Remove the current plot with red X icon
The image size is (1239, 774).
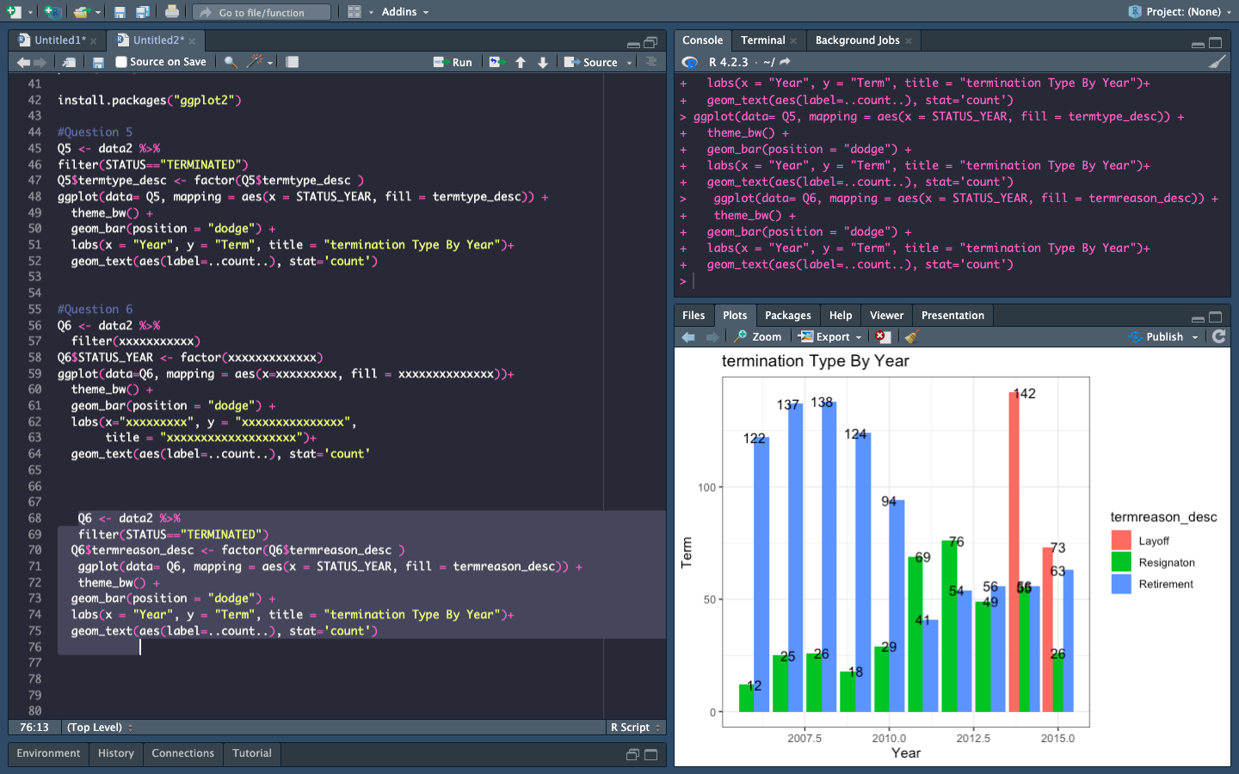pos(882,337)
